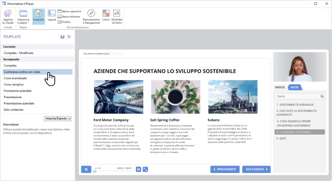Select the Corso semplice template
332x181 pixels.
click(37, 85)
